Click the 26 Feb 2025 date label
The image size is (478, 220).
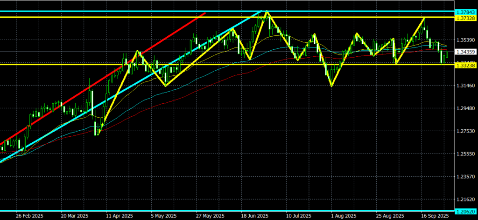30,216
